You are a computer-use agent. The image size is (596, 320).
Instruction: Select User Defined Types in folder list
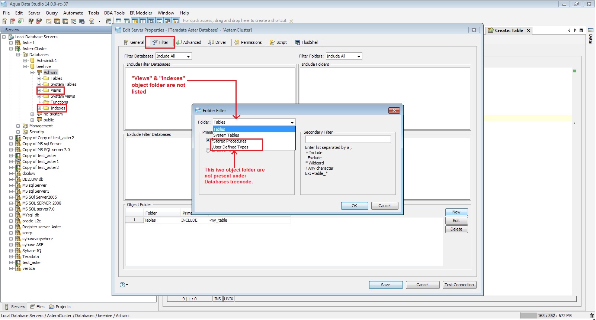[254, 147]
